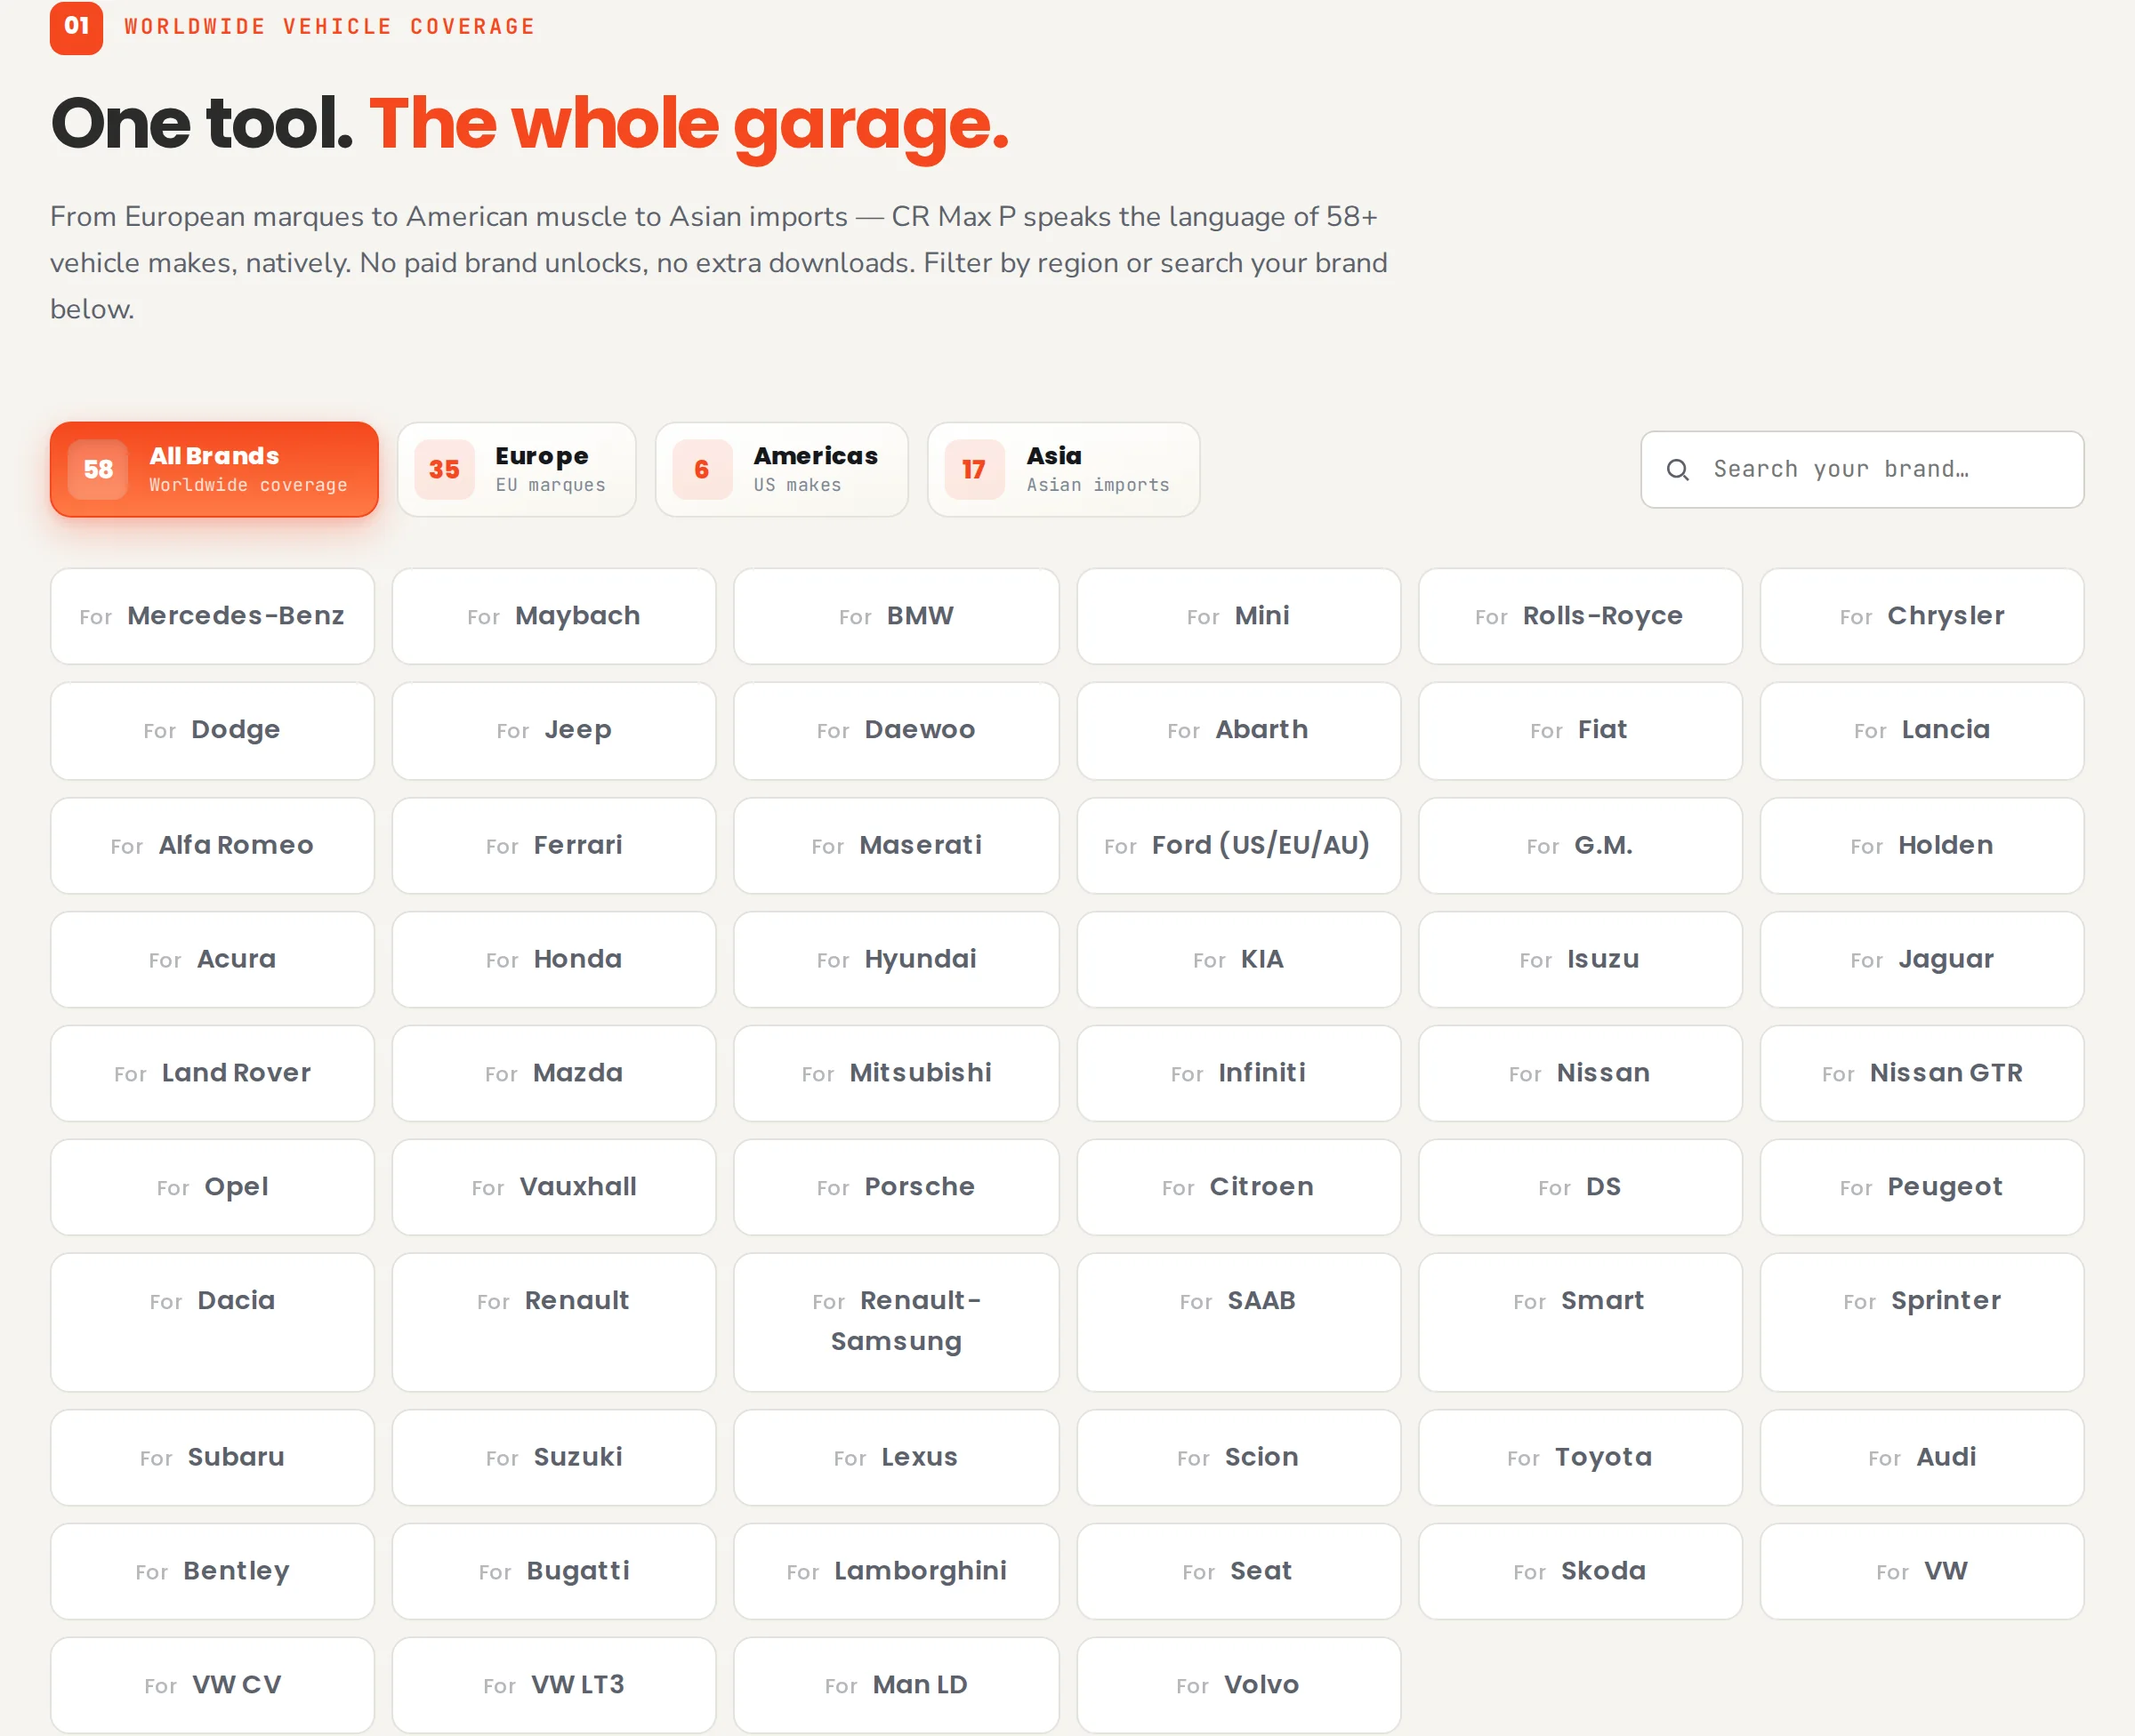
Task: Choose the Sprinter brand card
Action: click(1922, 1322)
